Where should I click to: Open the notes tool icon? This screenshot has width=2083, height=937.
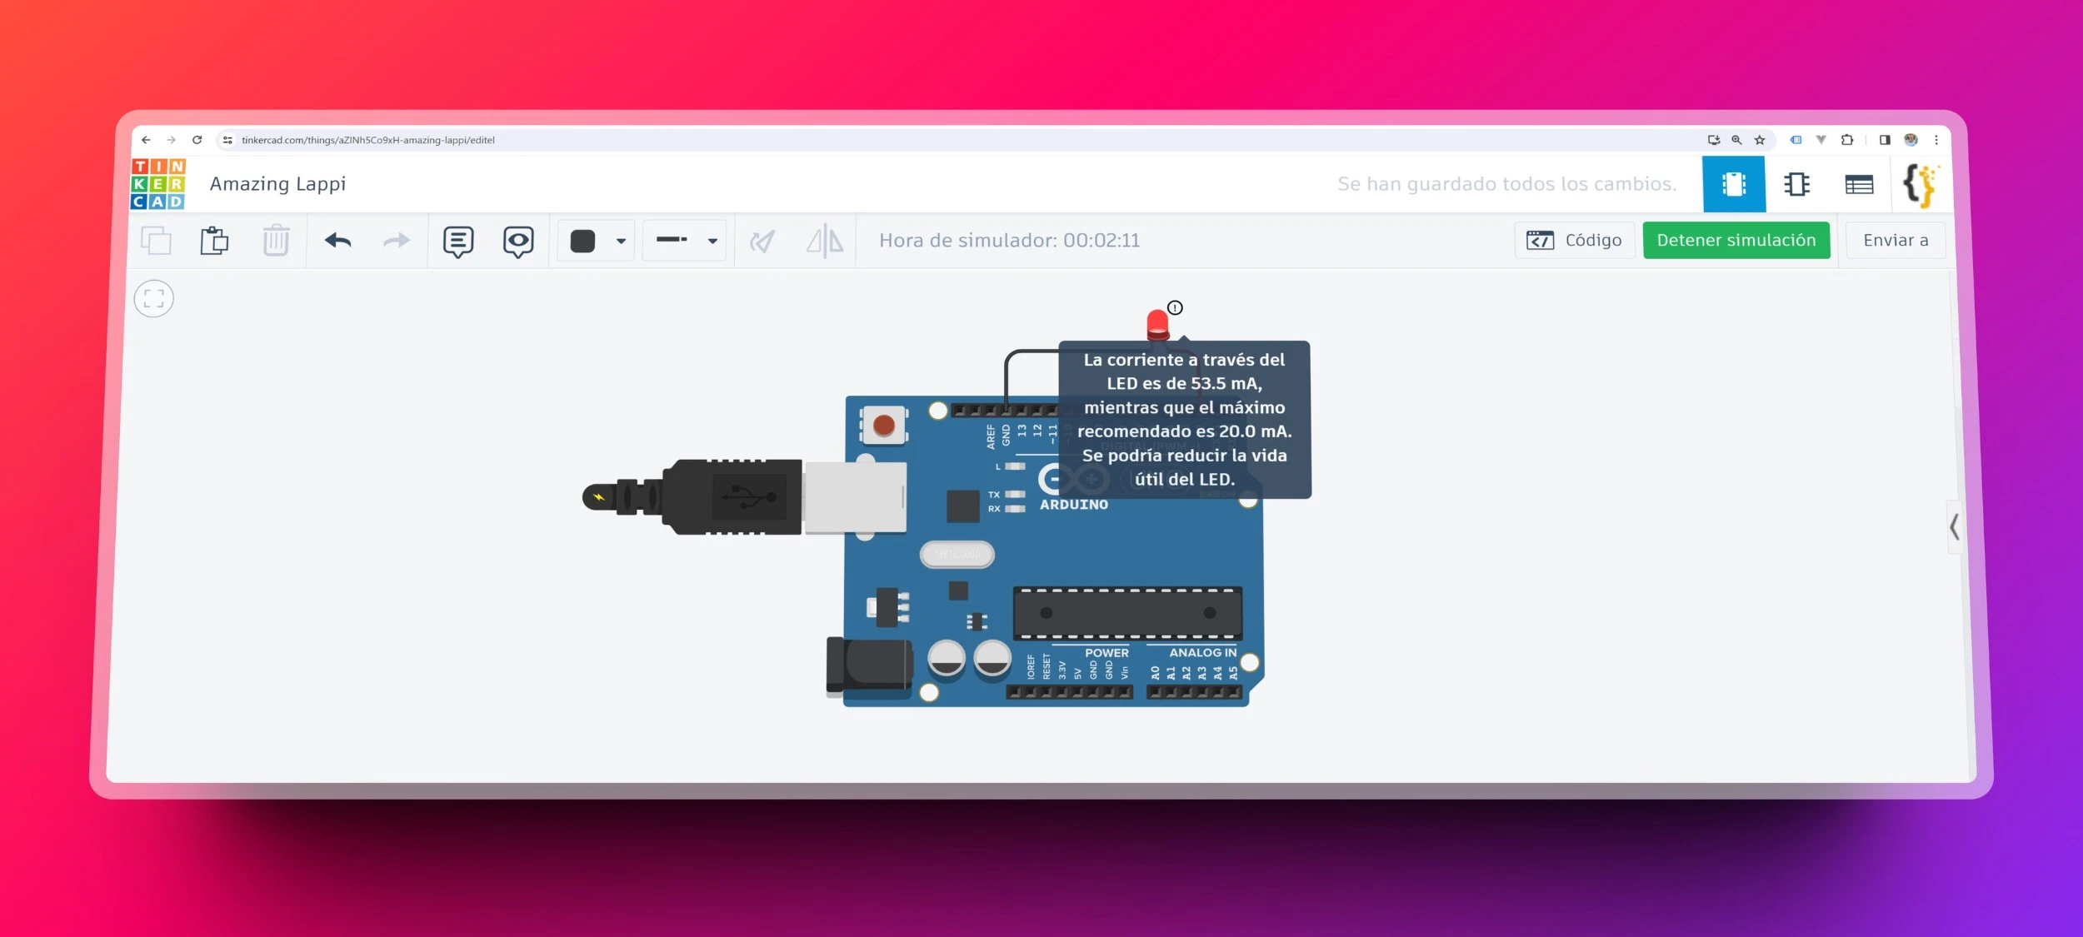coord(458,242)
